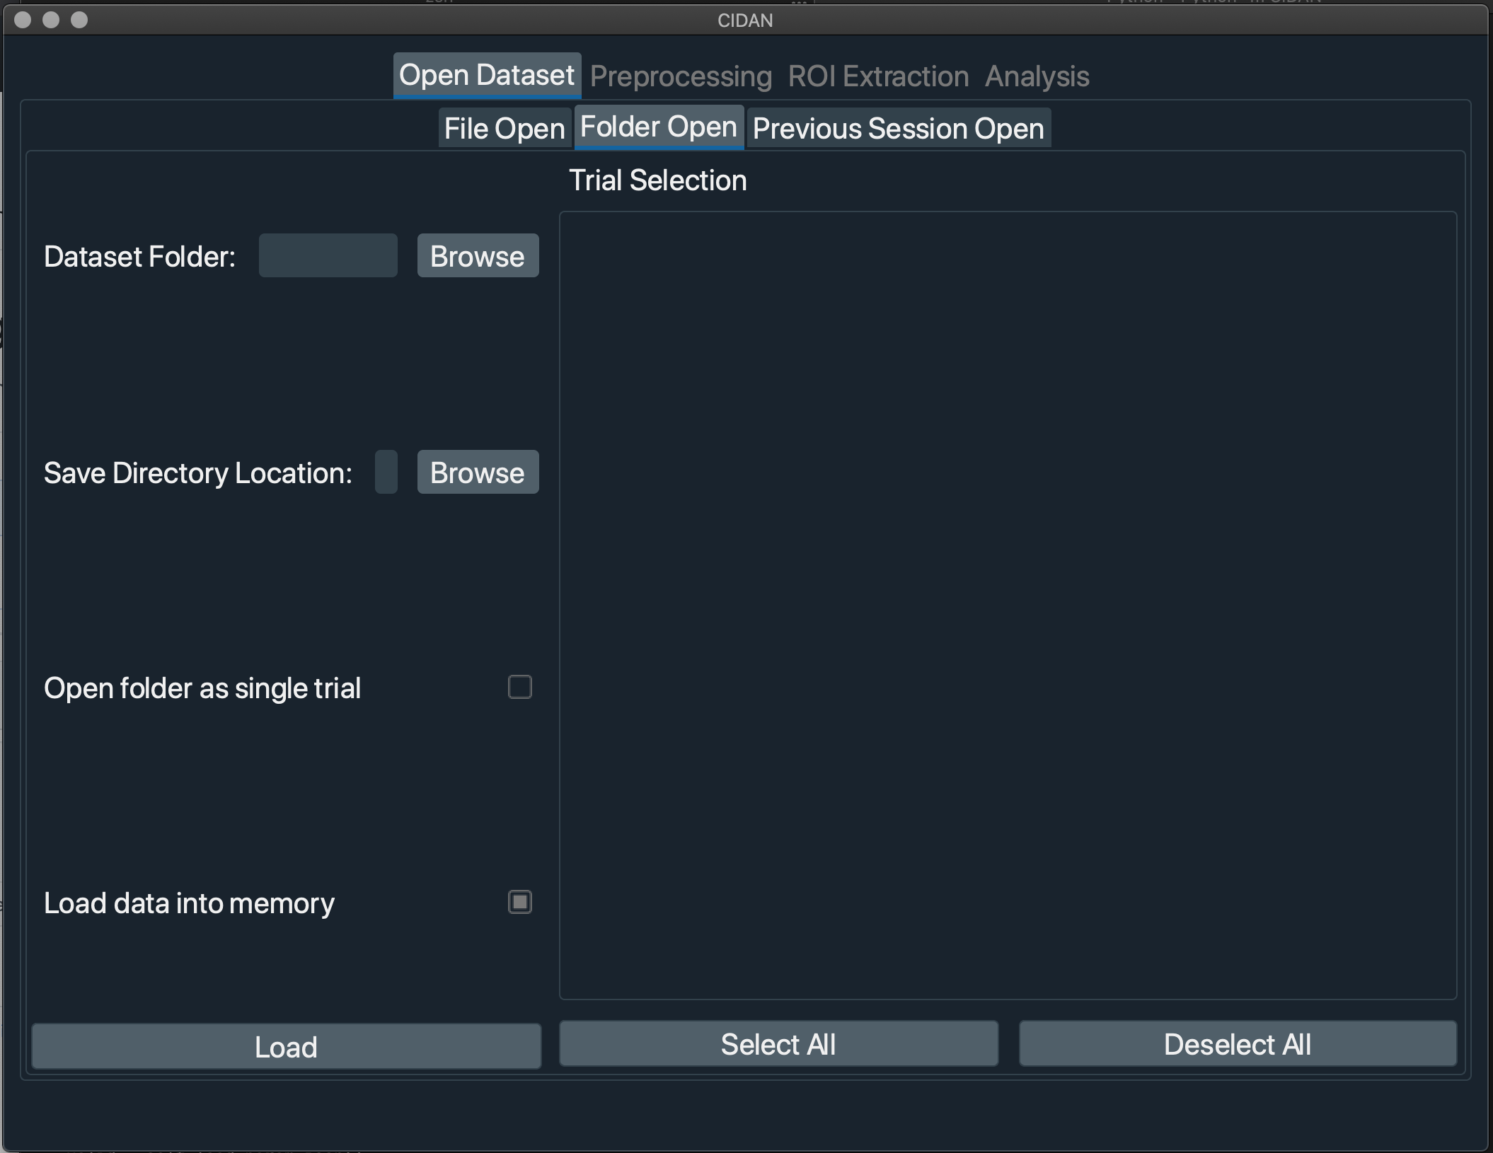Click the Trial Selection header
The height and width of the screenshot is (1153, 1493).
[657, 180]
